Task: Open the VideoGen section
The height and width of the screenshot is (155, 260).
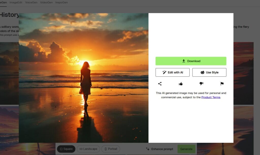Action: (46, 2)
